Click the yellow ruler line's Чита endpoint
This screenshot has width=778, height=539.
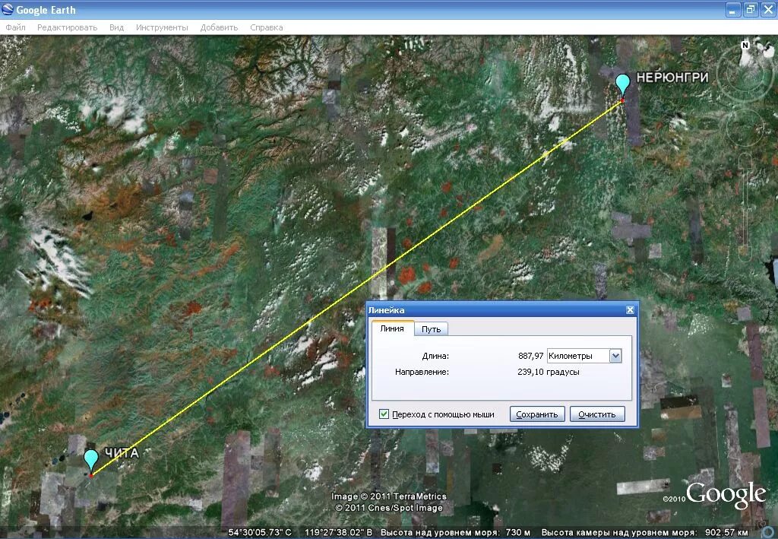[x=91, y=476]
